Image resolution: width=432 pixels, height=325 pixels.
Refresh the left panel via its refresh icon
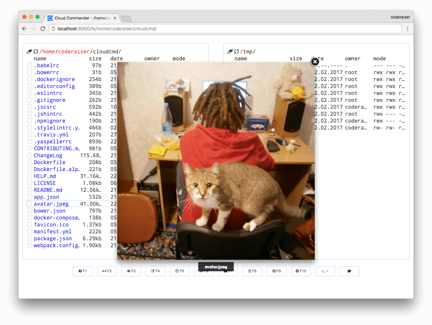coord(36,51)
